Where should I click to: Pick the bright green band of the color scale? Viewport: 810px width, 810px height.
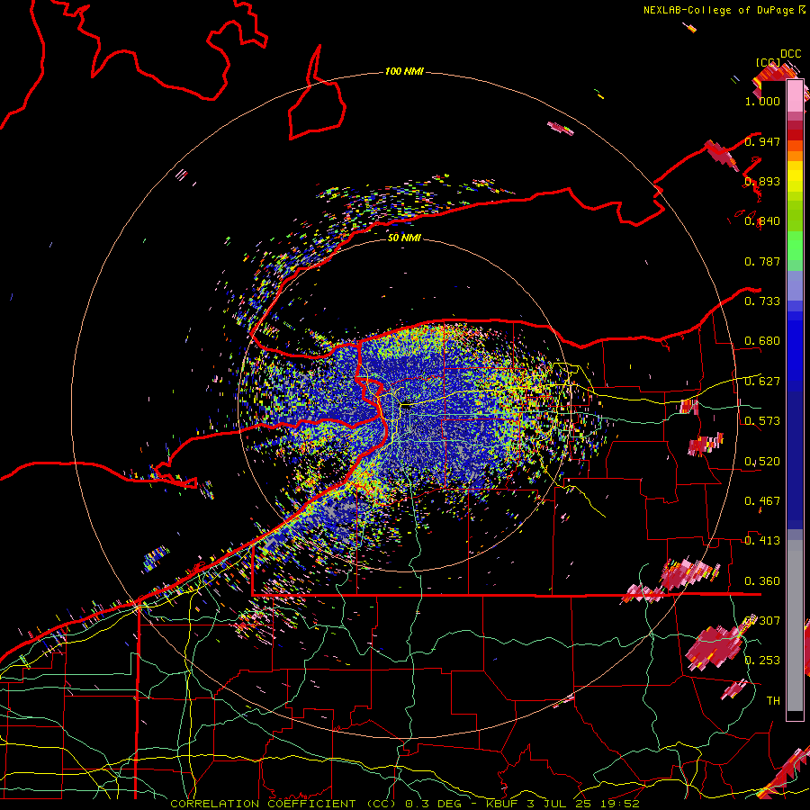point(795,246)
